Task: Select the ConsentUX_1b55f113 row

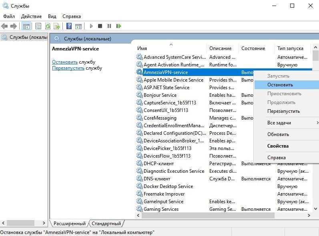Action: 195,110
